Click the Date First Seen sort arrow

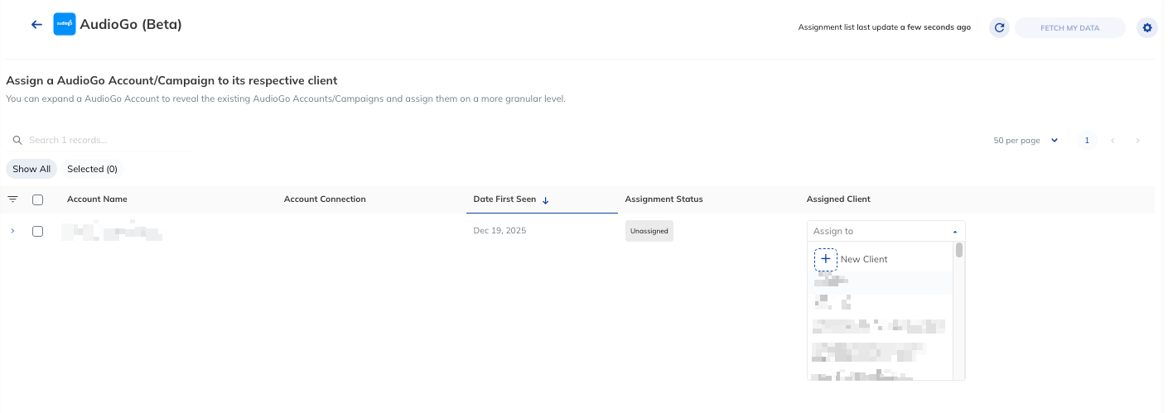[x=546, y=200]
